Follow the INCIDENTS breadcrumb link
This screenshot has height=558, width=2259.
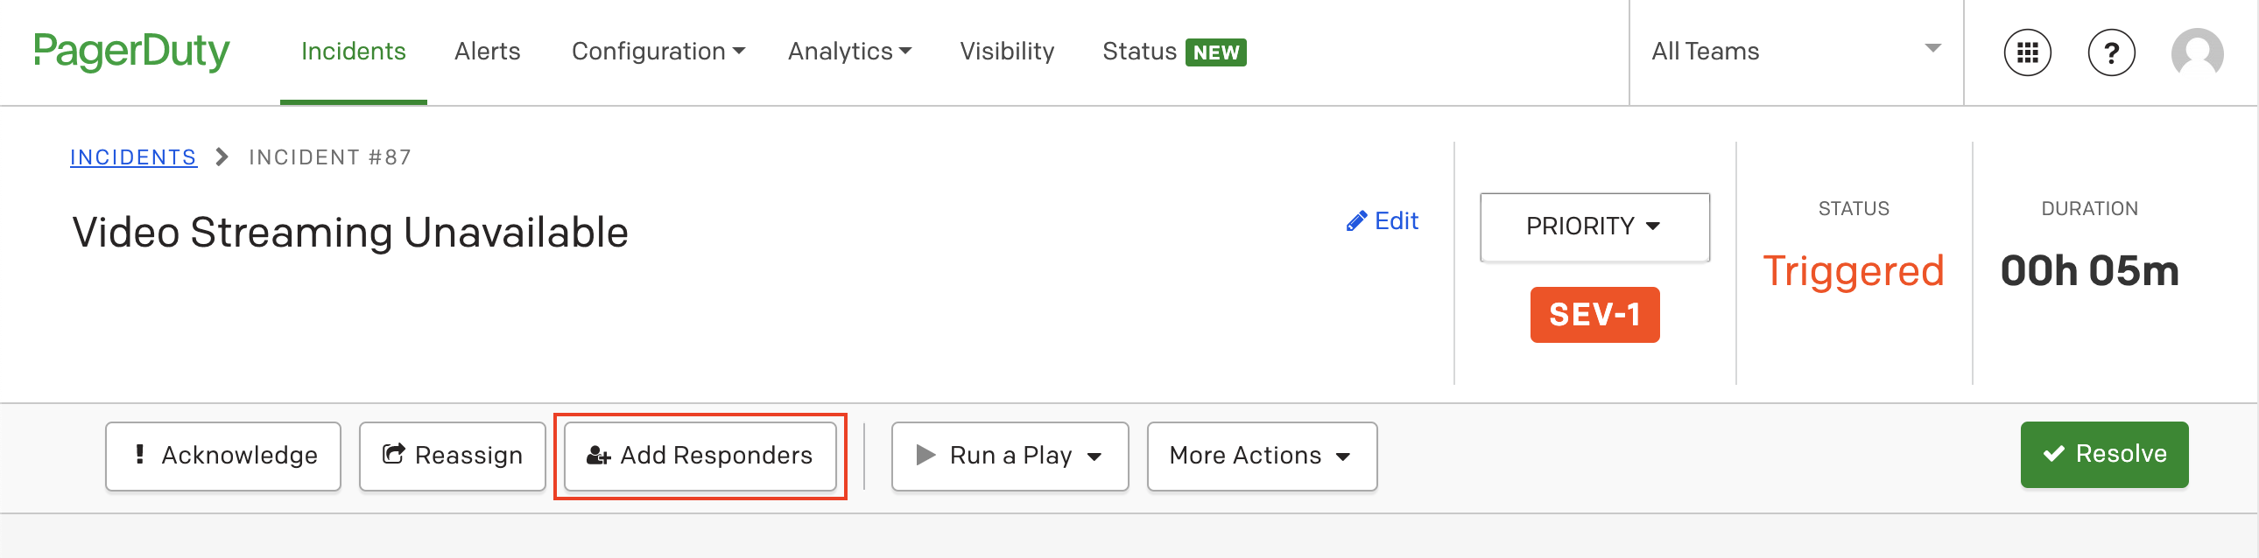click(133, 157)
